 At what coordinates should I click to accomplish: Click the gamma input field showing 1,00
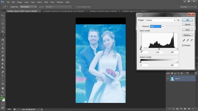[x=159, y=52]
